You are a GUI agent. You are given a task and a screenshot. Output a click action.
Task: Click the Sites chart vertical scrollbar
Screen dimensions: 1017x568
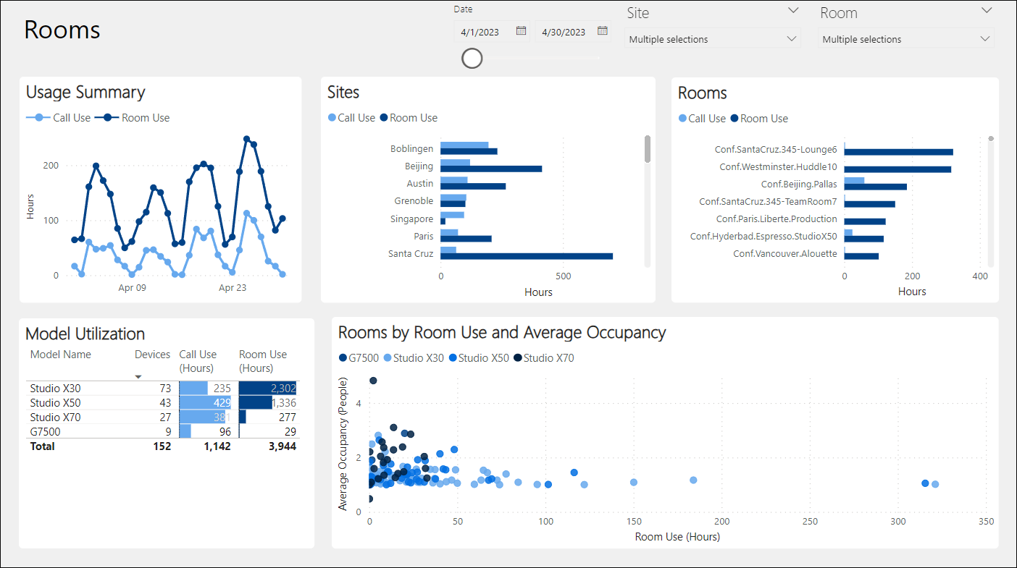648,149
